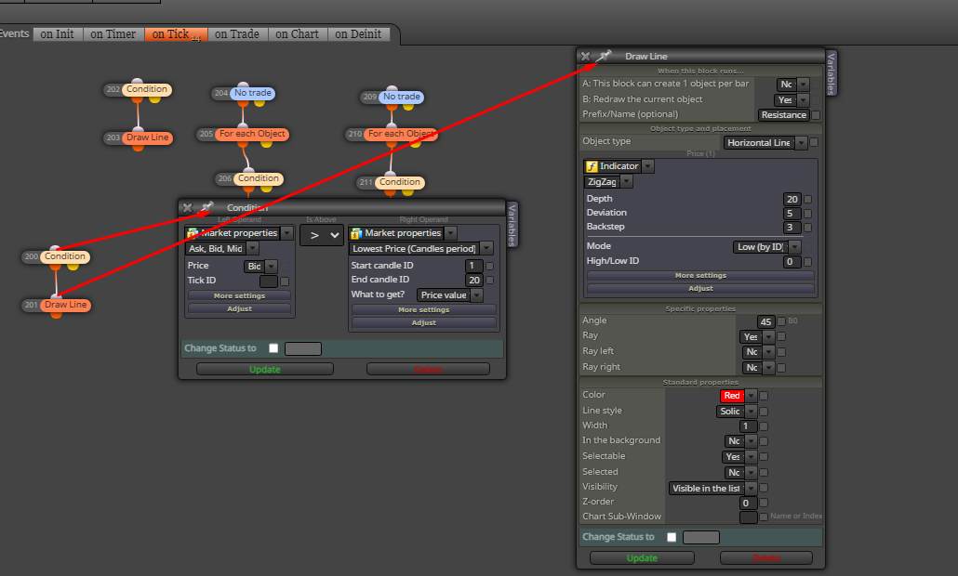Select the Draw Line block 201 node

(x=65, y=305)
